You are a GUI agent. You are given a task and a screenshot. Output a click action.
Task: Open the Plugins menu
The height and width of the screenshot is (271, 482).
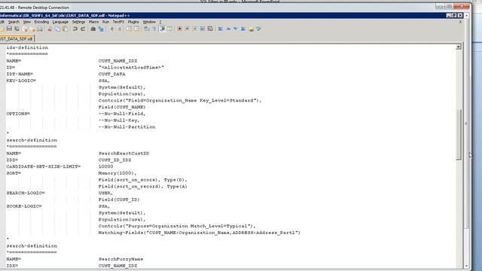pyautogui.click(x=133, y=22)
